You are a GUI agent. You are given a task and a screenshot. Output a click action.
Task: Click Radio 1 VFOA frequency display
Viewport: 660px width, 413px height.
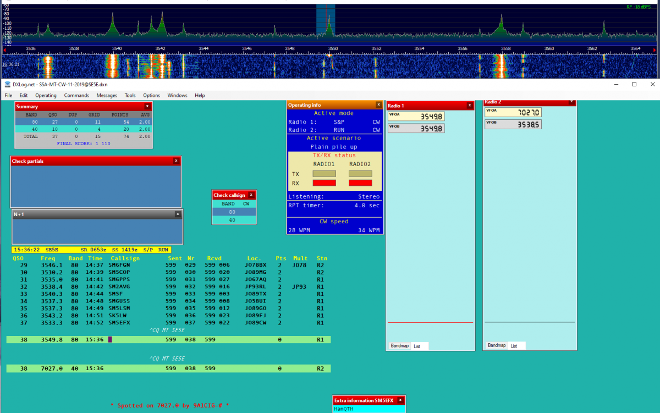click(416, 117)
